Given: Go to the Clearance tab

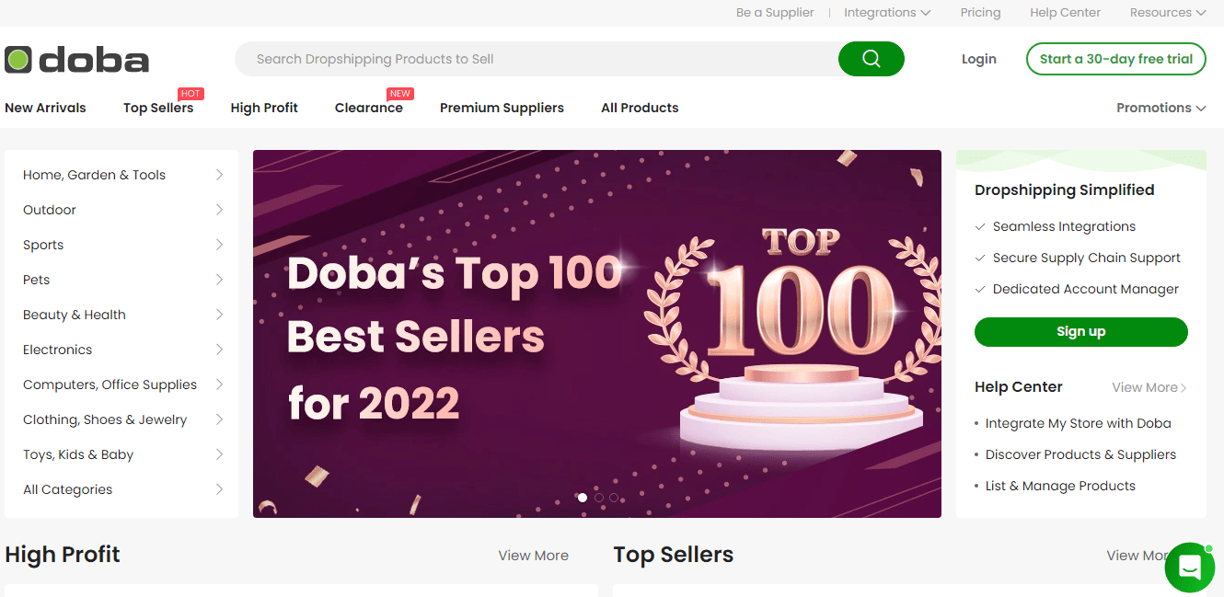Looking at the screenshot, I should click(368, 108).
